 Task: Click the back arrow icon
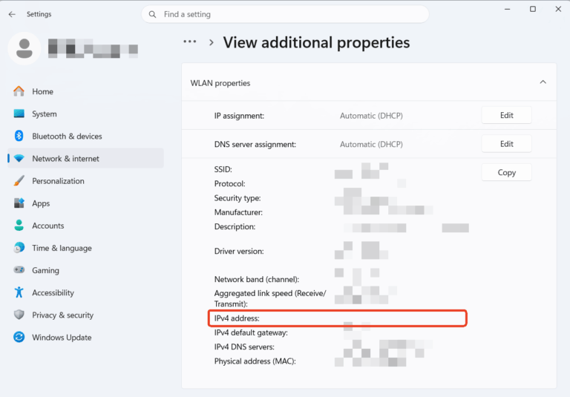coord(12,14)
